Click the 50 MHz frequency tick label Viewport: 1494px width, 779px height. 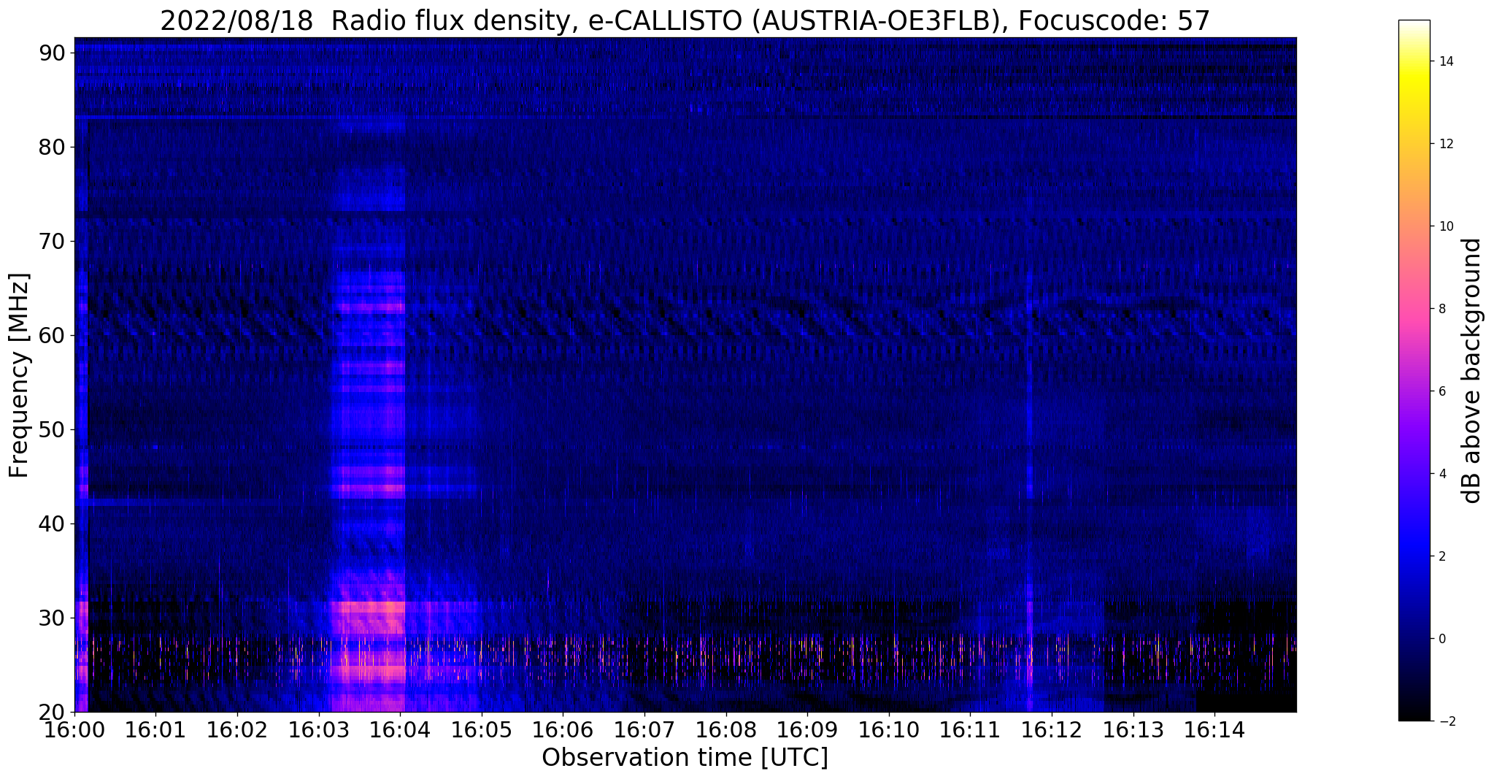51,429
